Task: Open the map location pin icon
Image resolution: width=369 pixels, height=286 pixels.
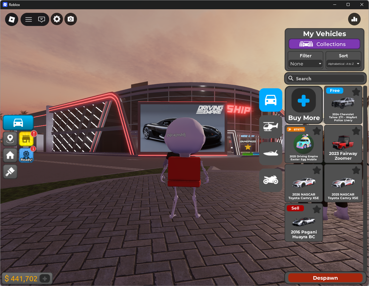Action: coord(10,139)
